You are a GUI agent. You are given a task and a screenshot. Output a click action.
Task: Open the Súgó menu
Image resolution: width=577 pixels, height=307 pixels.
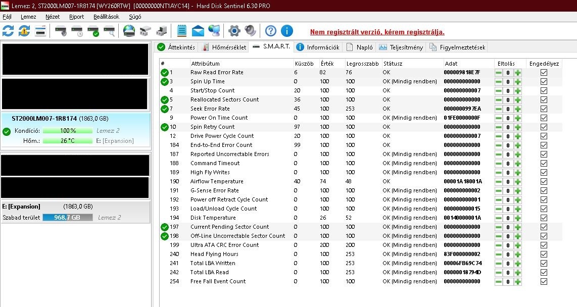(135, 17)
